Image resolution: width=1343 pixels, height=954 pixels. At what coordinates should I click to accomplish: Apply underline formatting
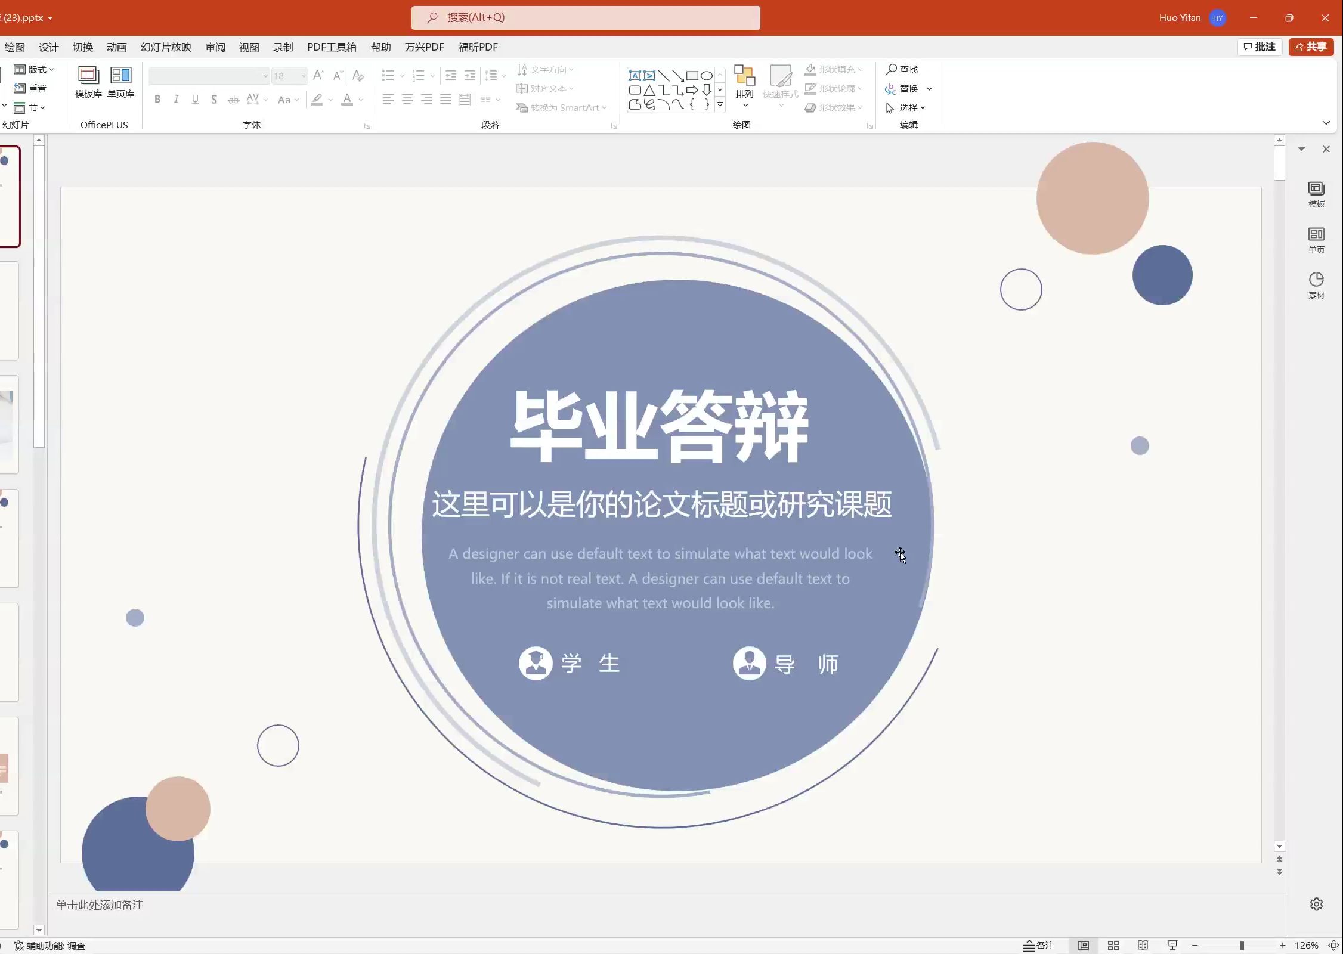click(x=195, y=99)
